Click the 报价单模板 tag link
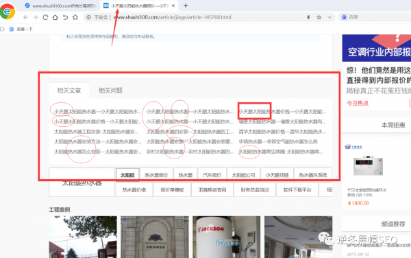The image size is (411, 258). (172, 190)
